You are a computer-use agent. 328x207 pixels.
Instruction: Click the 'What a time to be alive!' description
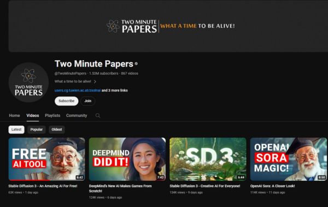[x=73, y=82]
